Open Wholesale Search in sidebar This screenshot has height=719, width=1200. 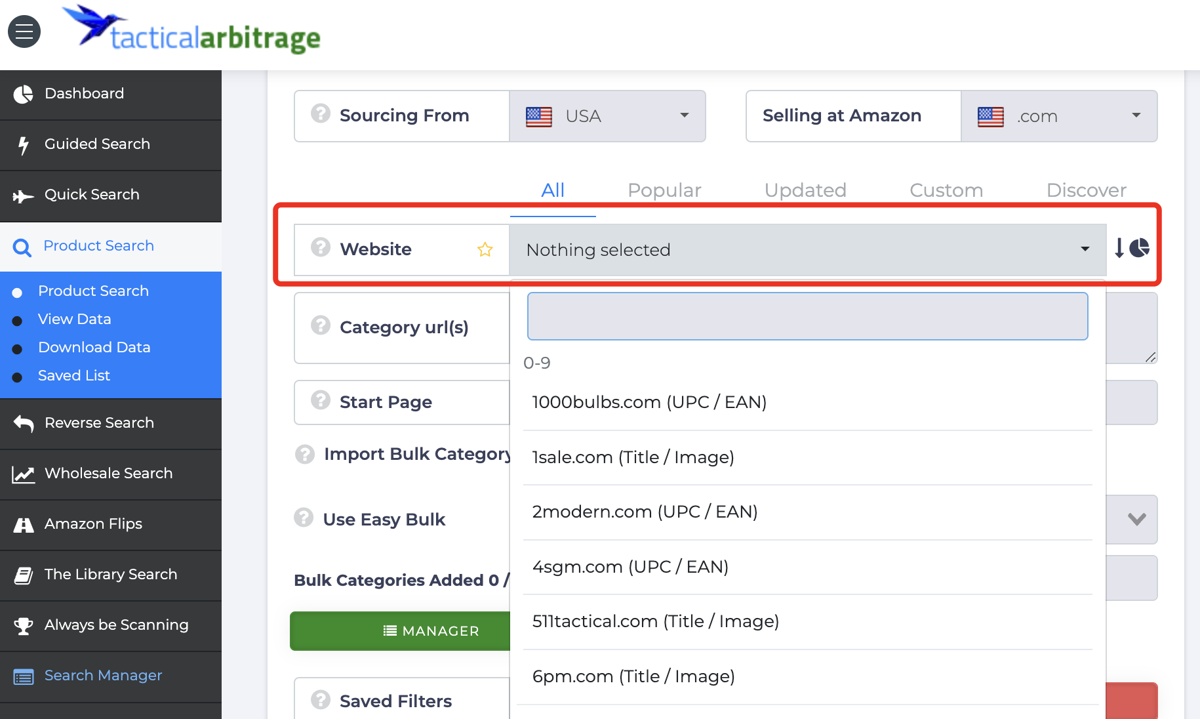tap(111, 474)
